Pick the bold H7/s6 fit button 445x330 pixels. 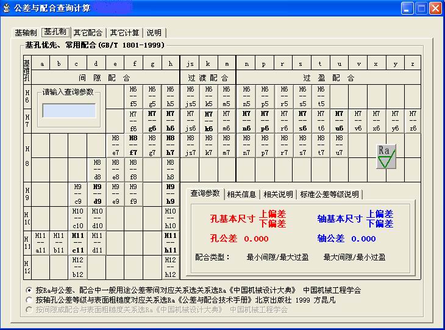tap(302, 121)
